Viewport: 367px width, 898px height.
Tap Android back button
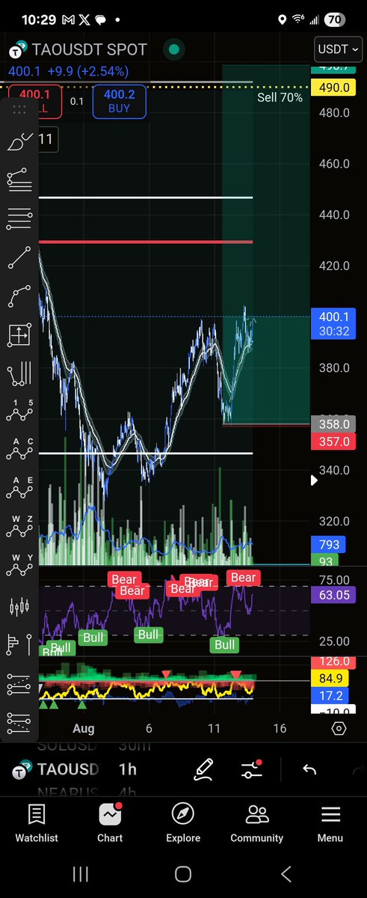285,873
